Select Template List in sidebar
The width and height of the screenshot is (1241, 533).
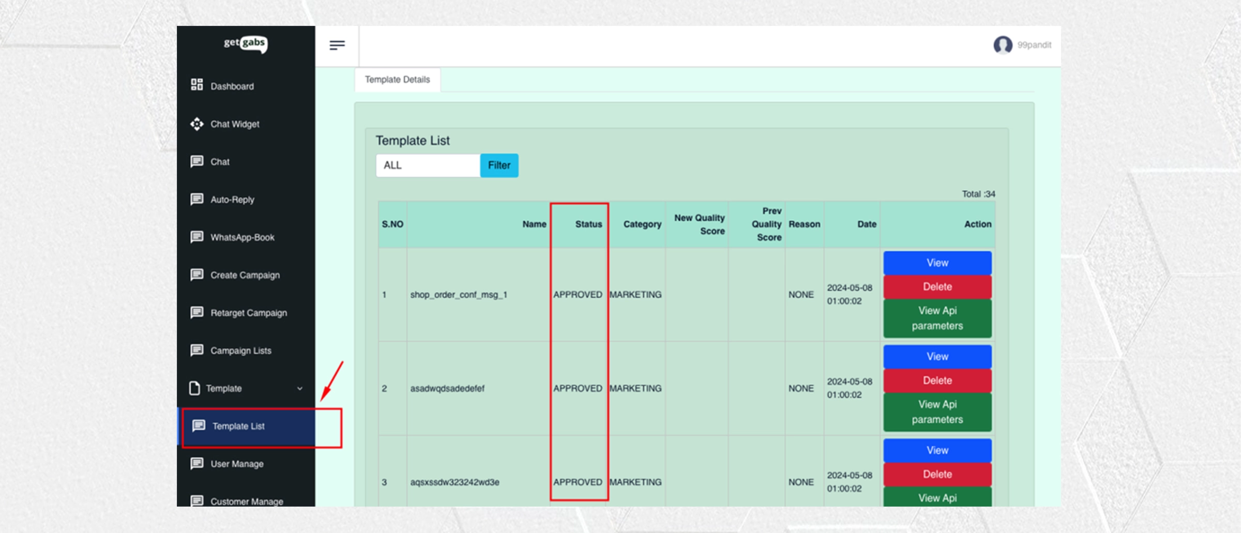(x=238, y=426)
